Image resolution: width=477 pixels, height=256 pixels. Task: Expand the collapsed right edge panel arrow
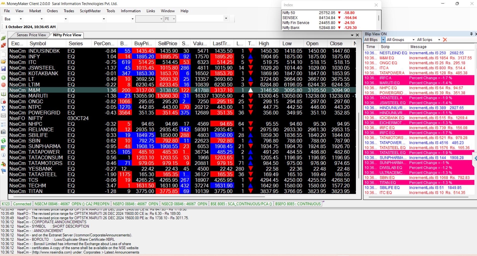(x=475, y=158)
